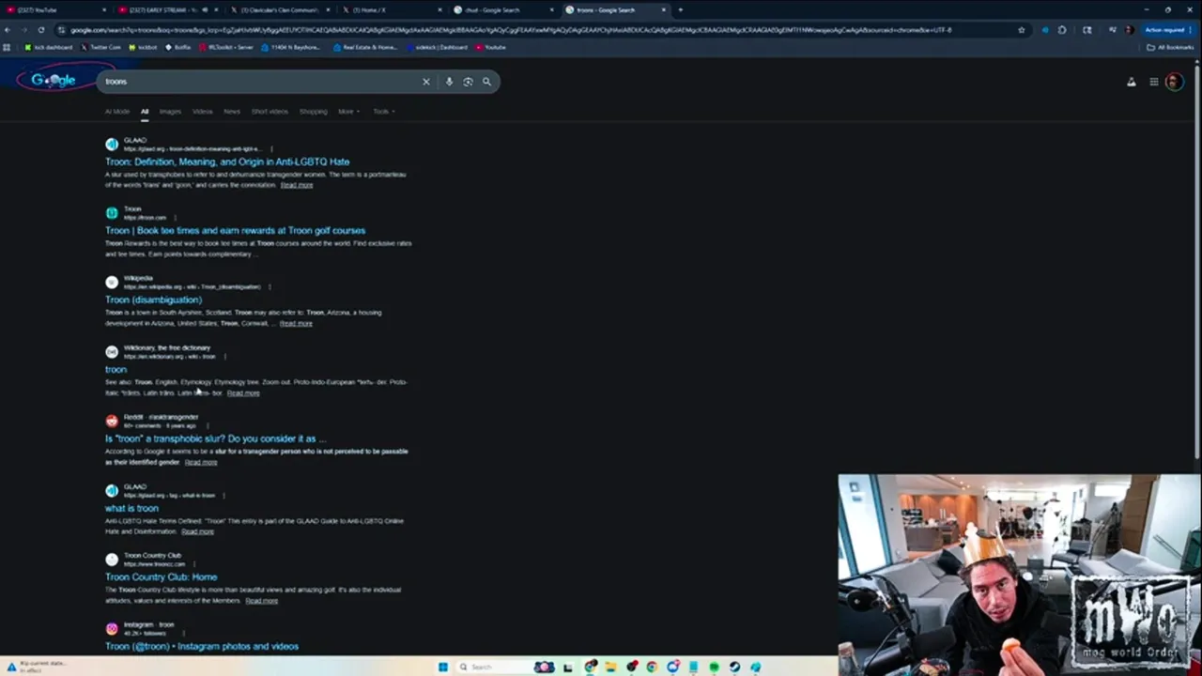The width and height of the screenshot is (1202, 676).
Task: Open the 'sidekick | Dashboard' bookmark
Action: (436, 47)
